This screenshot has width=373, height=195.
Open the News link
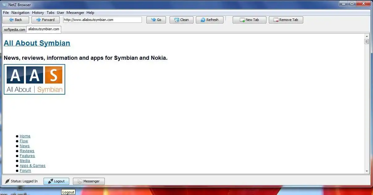(25, 146)
